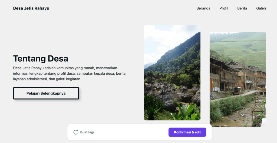Go to the Profil page
The image size is (277, 143).
224,8
